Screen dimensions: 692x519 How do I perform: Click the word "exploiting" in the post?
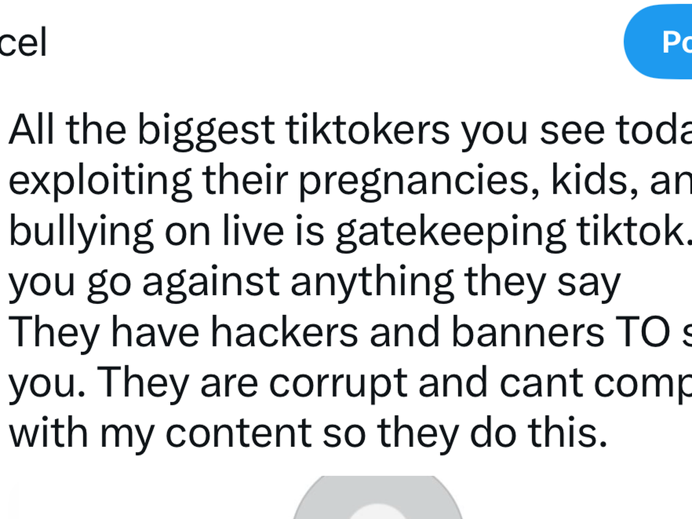100,182
